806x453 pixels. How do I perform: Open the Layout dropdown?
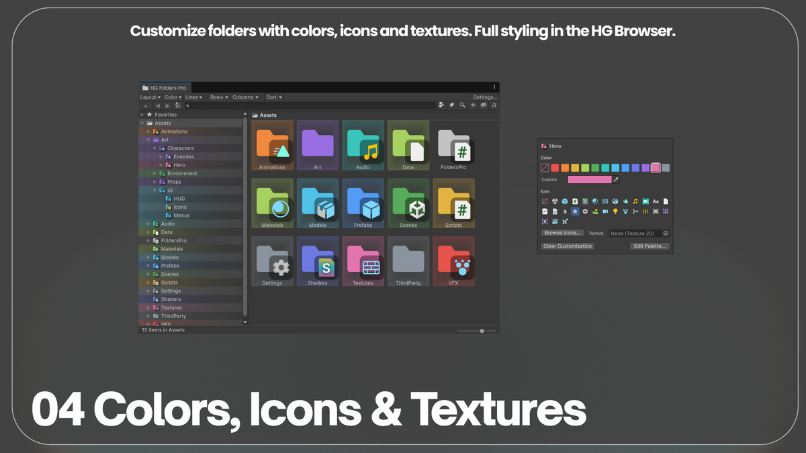[x=150, y=97]
